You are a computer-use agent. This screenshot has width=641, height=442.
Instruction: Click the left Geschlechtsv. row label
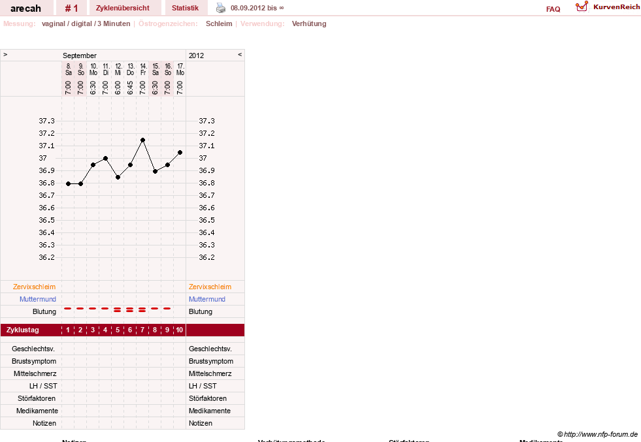(x=33, y=349)
